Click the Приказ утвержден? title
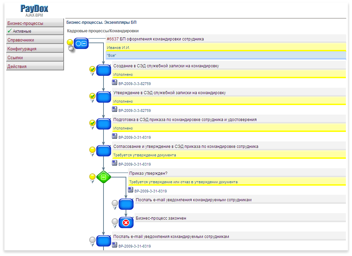 148,173
